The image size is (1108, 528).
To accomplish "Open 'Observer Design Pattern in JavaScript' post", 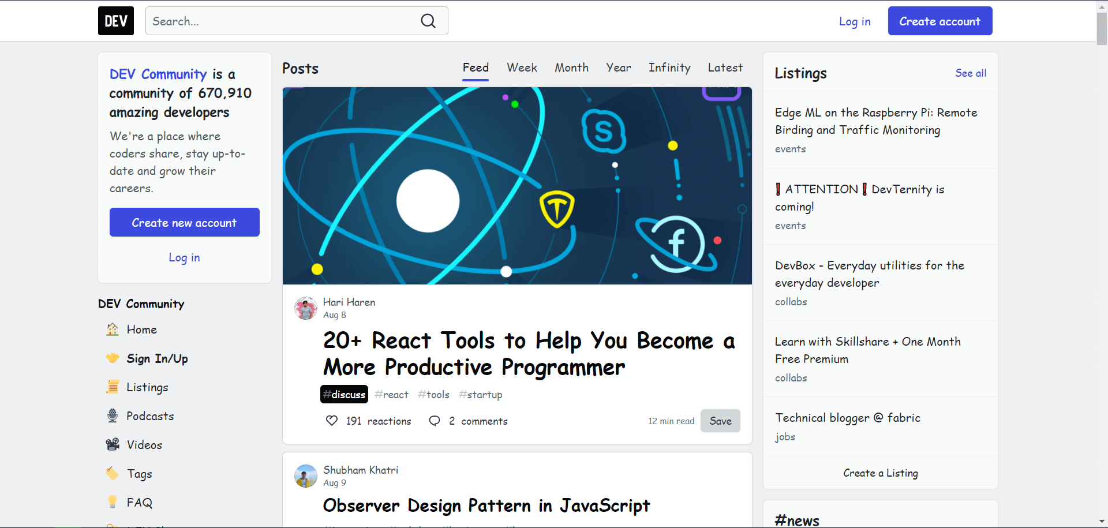I will 486,505.
